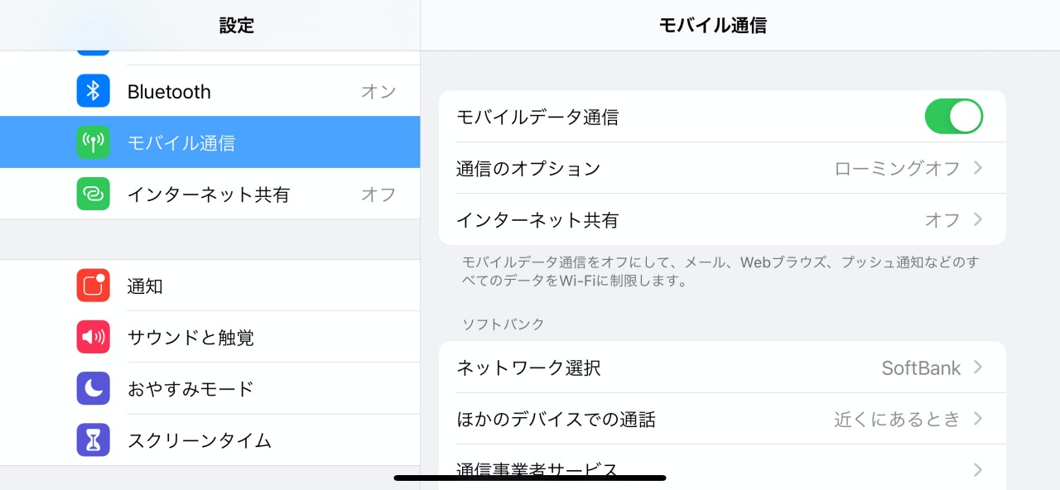This screenshot has width=1060, height=490.
Task: Tap the Screen Time hourglass icon
Action: [94, 440]
